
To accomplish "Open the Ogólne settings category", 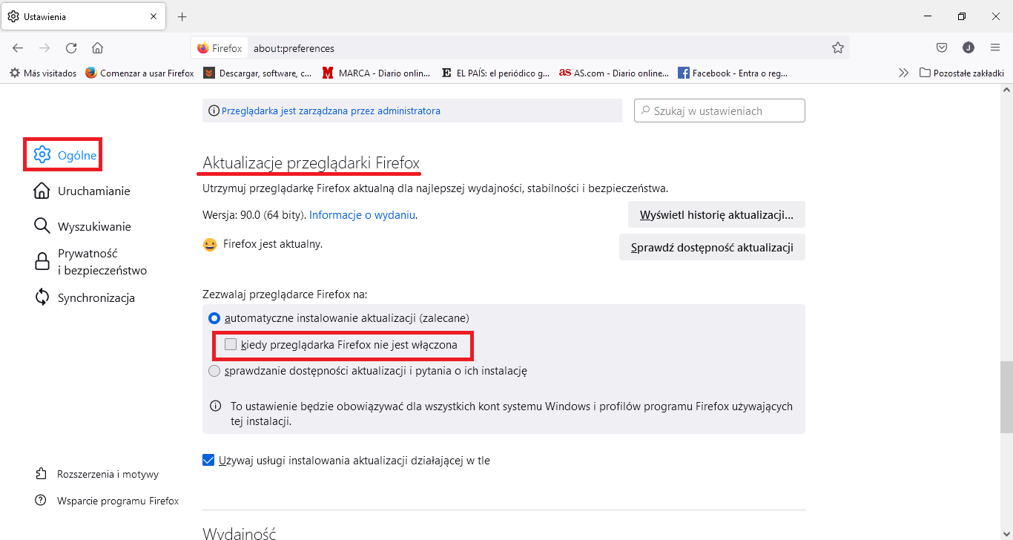I will (x=65, y=155).
